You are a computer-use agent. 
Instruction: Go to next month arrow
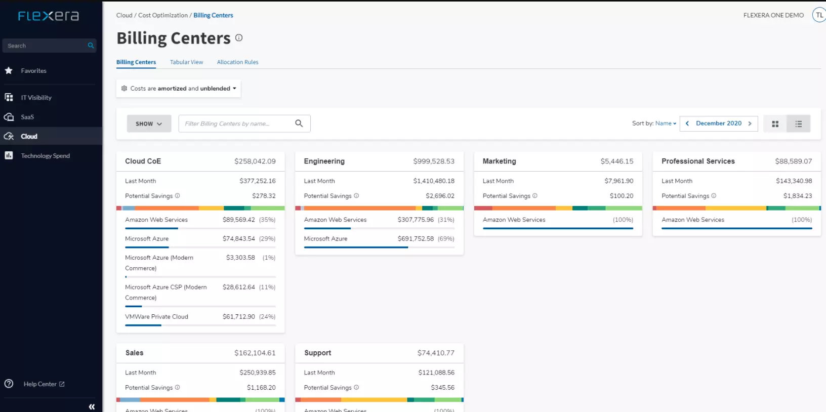pos(750,123)
